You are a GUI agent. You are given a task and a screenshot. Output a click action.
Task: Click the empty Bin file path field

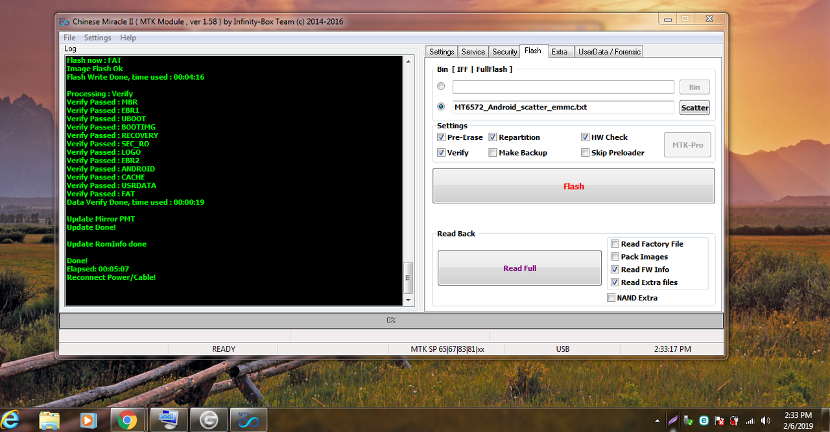tap(563, 87)
